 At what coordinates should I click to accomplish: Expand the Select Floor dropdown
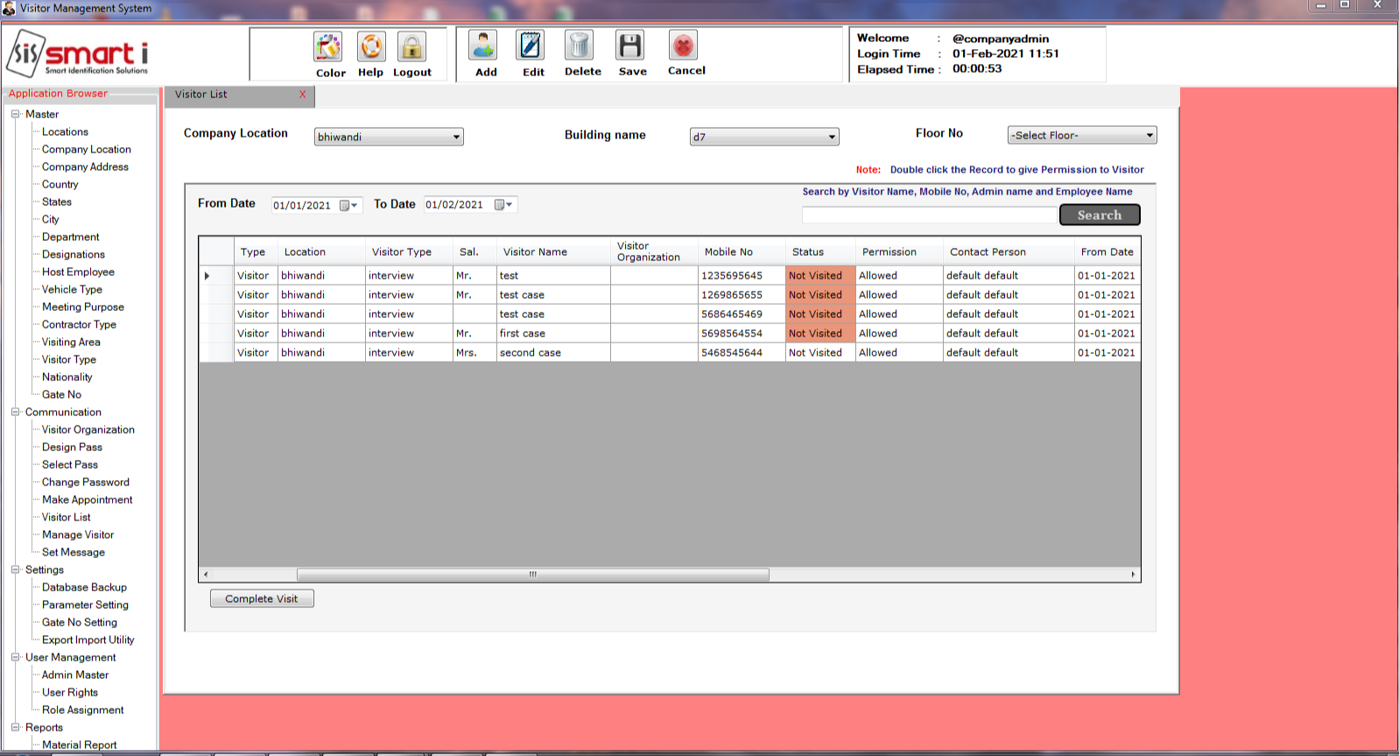[1149, 136]
